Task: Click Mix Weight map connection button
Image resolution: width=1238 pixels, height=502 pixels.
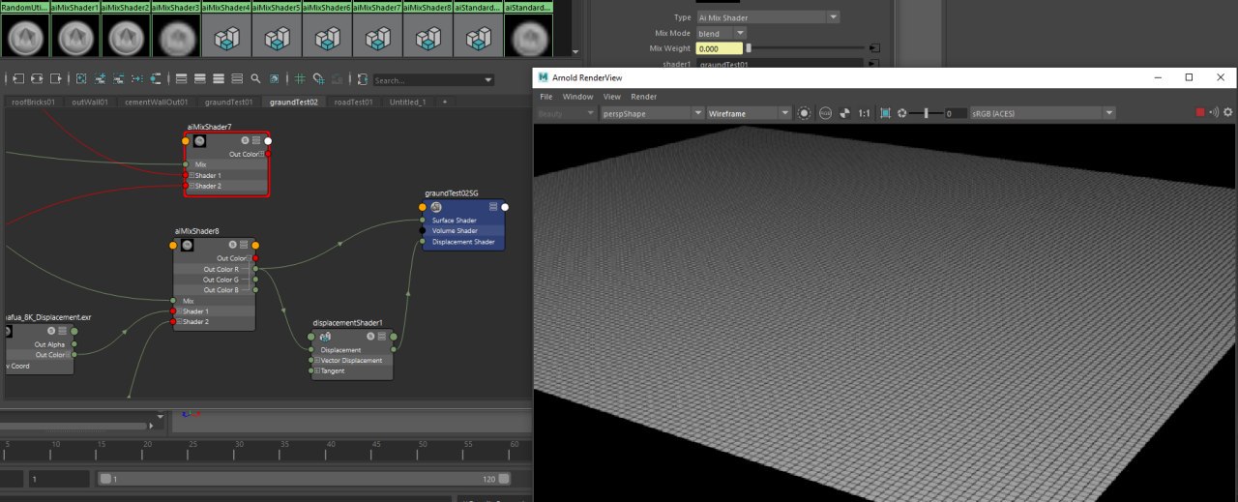Action: 874,47
